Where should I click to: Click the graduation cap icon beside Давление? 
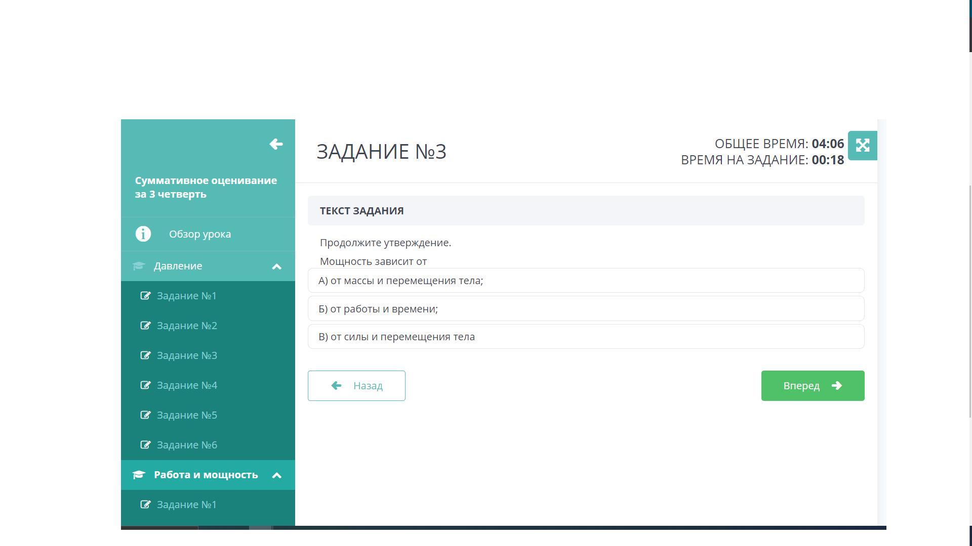[139, 266]
